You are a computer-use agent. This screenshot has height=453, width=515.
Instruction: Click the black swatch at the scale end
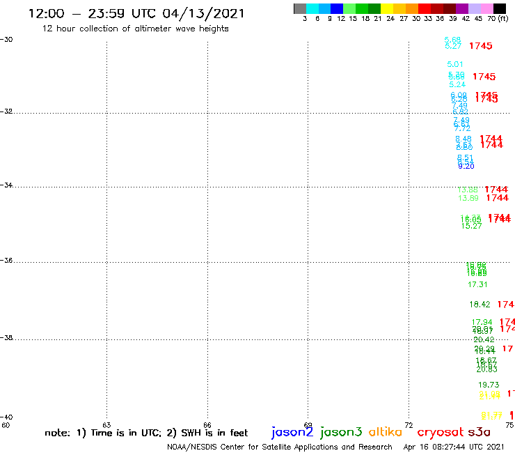click(500, 8)
